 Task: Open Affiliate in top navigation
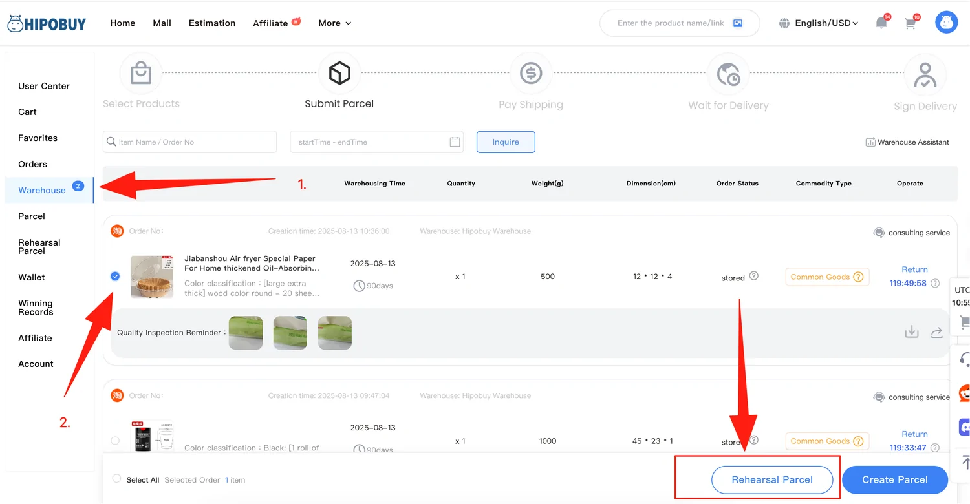pyautogui.click(x=270, y=23)
